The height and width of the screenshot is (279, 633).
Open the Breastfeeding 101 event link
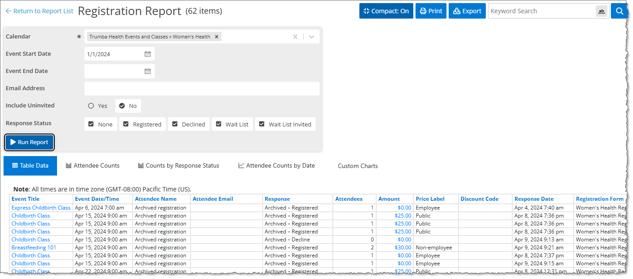point(34,248)
